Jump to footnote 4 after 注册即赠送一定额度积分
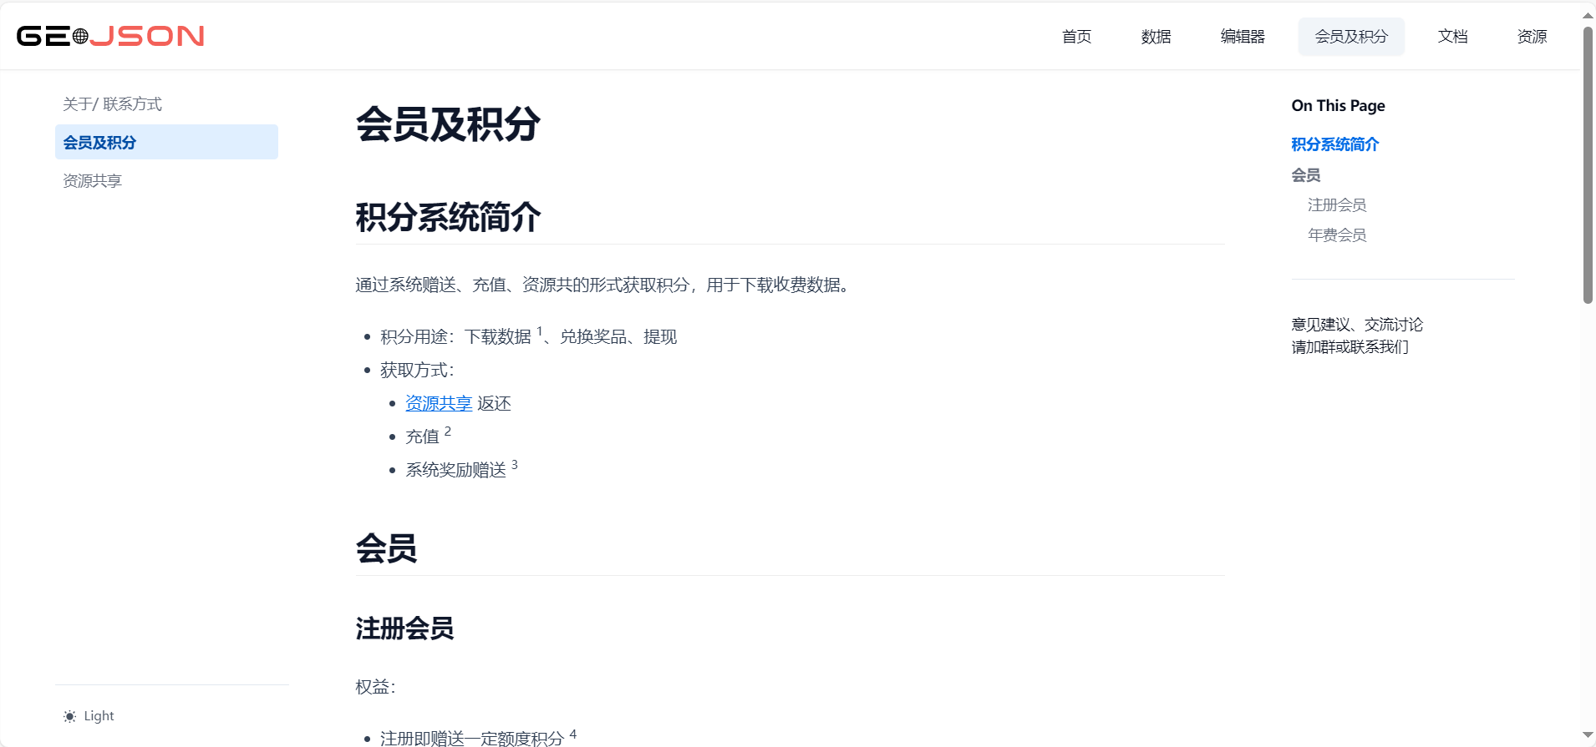The width and height of the screenshot is (1596, 747). point(572,734)
